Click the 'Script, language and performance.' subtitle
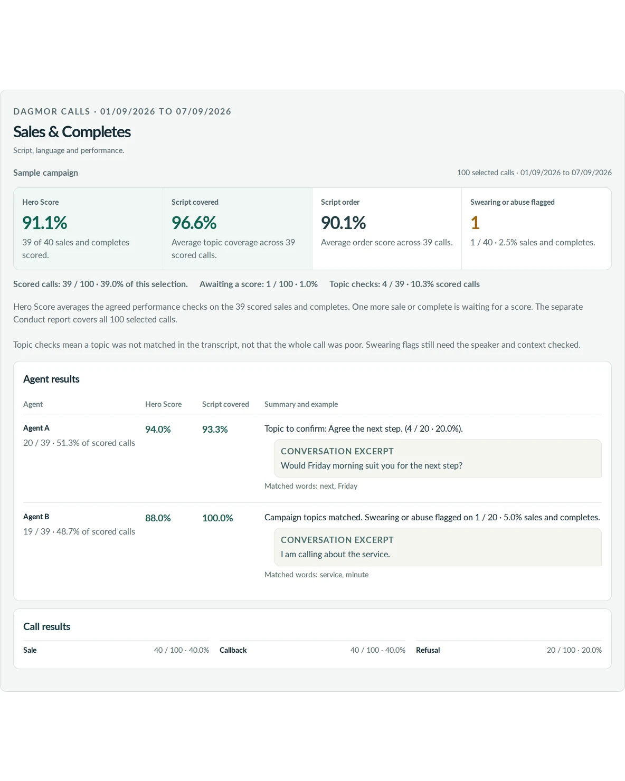 click(69, 150)
